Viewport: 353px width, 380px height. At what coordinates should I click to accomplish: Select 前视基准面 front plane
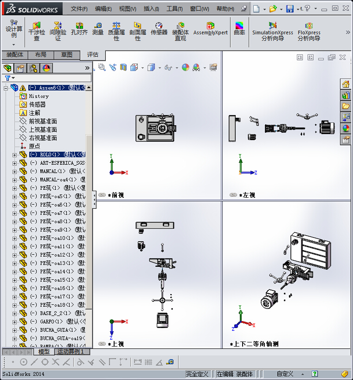tap(43, 121)
